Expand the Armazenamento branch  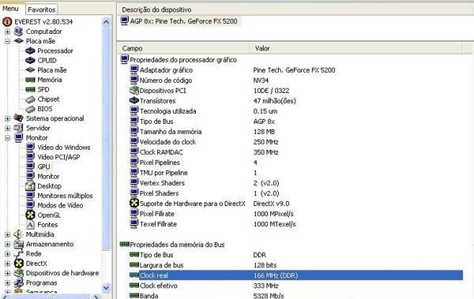click(8, 245)
